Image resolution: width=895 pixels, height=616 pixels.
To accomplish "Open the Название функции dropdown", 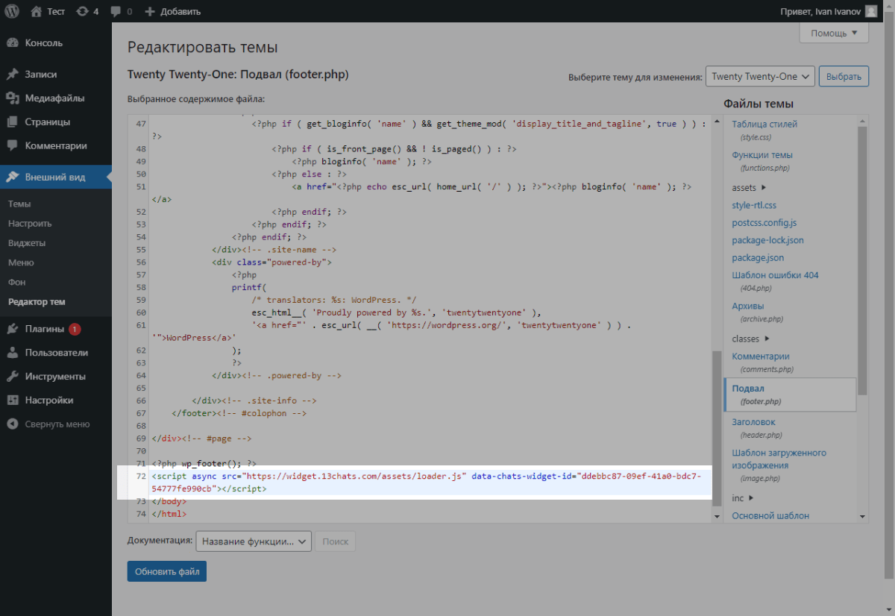I will (x=253, y=541).
